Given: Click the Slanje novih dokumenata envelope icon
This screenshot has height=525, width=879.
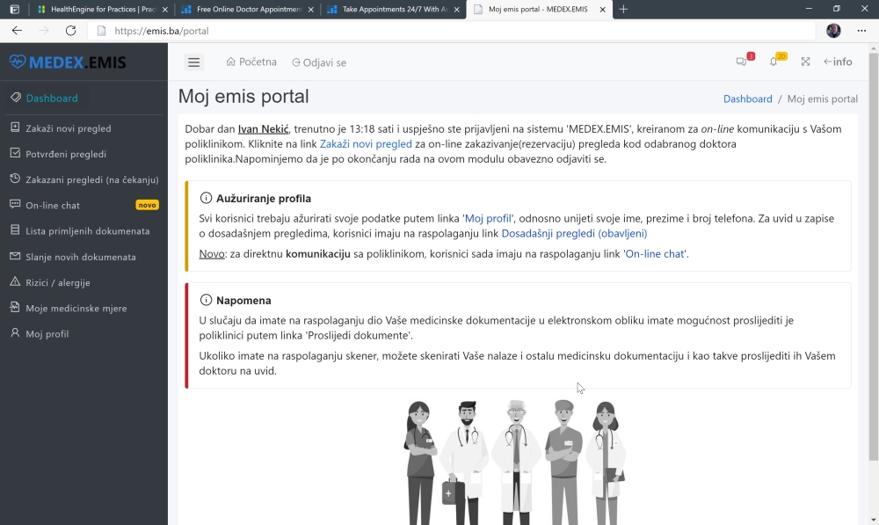Looking at the screenshot, I should (15, 256).
